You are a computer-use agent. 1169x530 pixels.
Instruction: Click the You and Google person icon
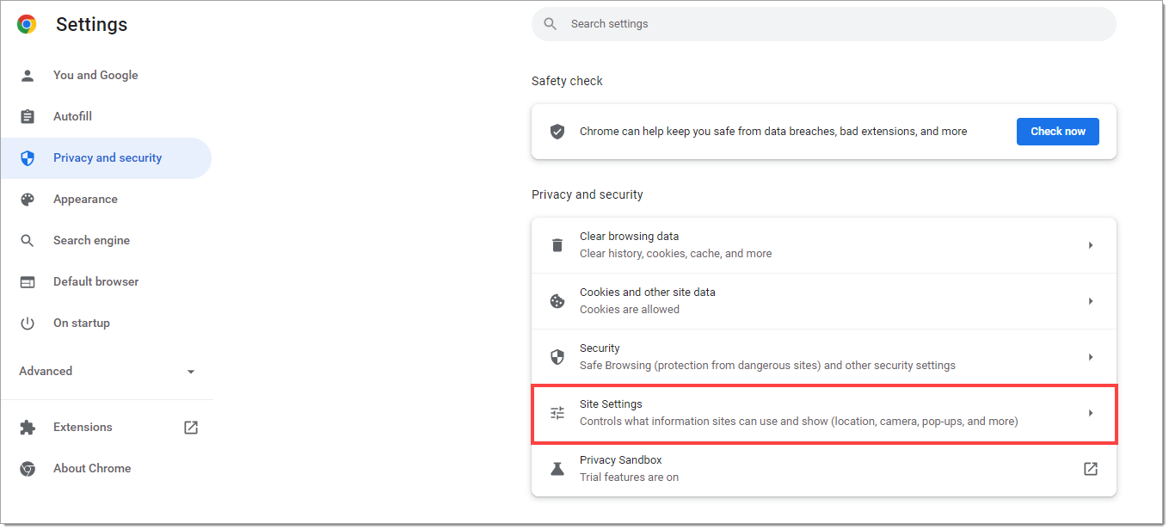(28, 76)
